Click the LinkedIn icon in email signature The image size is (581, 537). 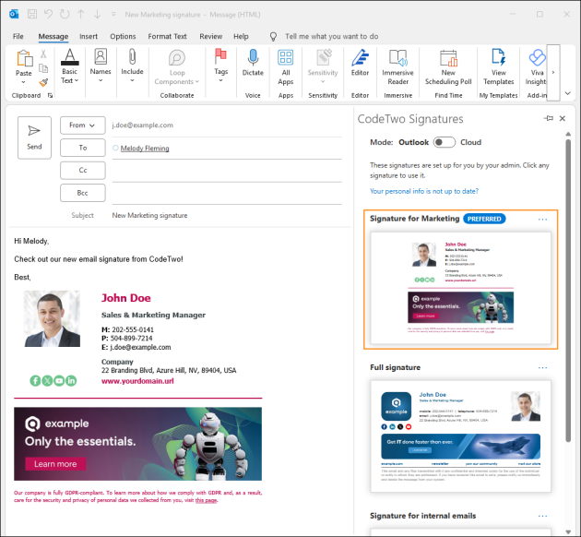[x=71, y=381]
